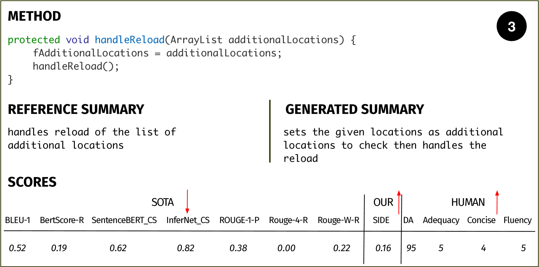The image size is (539, 267).
Task: Click the handleReload method name in the signature
Action: click(x=130, y=40)
